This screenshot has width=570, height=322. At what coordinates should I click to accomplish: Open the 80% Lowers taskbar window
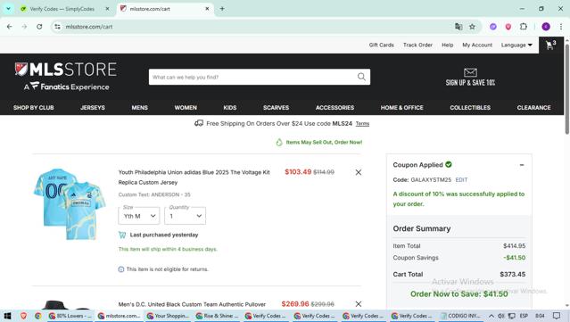click(70, 316)
